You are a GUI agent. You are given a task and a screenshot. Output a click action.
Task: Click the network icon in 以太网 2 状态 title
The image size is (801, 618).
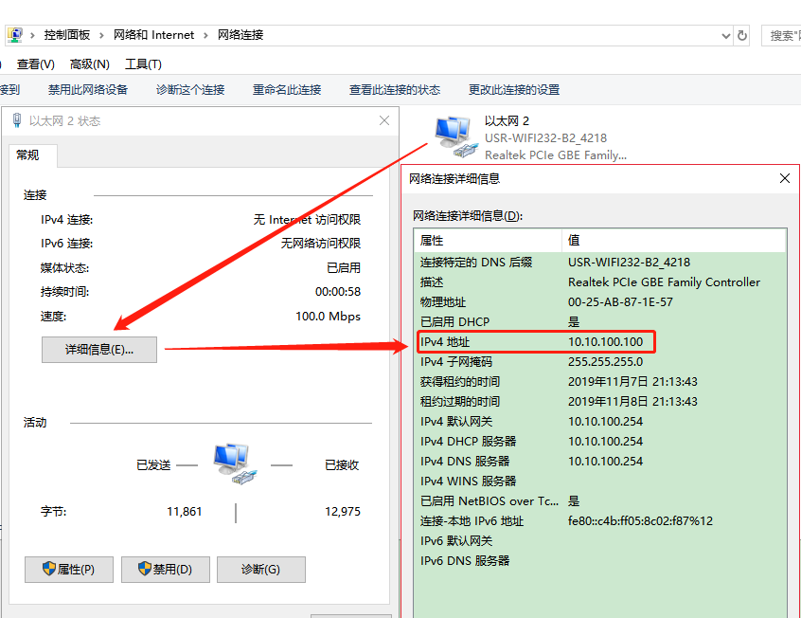[16, 121]
